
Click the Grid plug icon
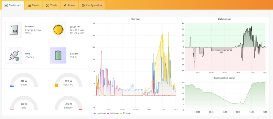[14, 55]
